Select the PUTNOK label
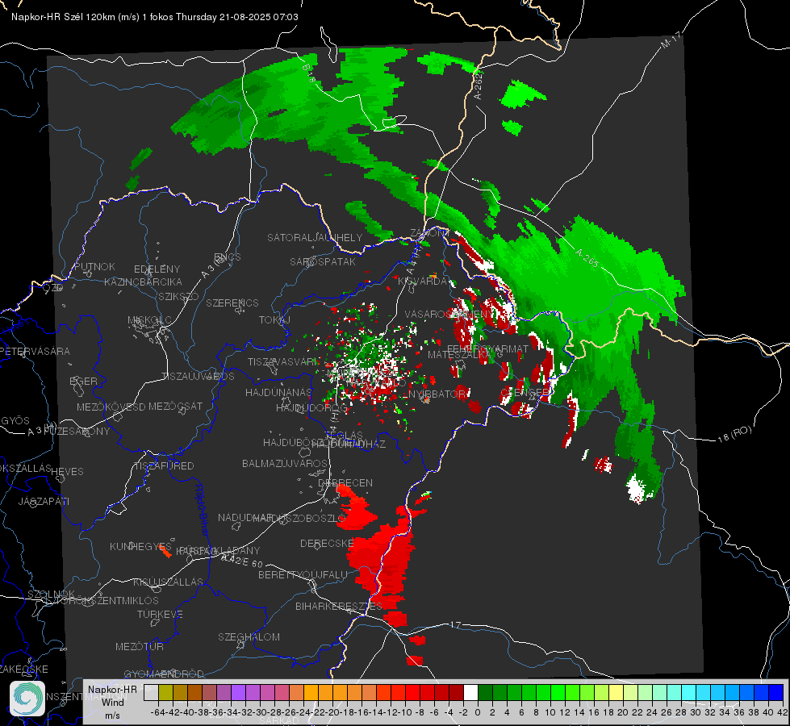This screenshot has height=726, width=790. [94, 266]
